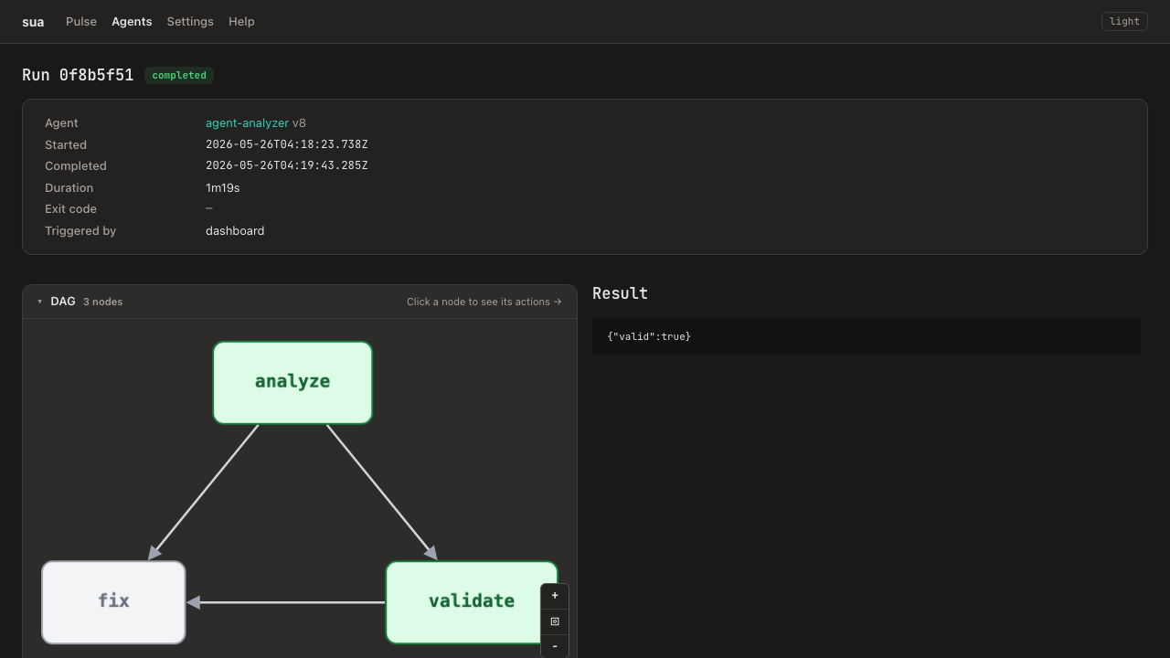Open the Pulse page
1170x658 pixels.
click(x=81, y=21)
